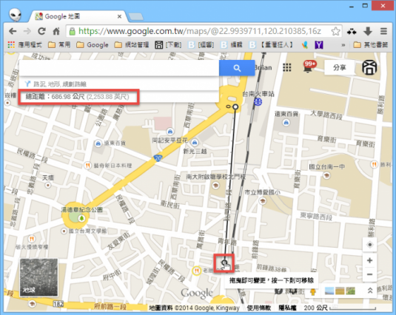The width and height of the screenshot is (396, 315).
Task: Toggle the 200 公尺 scale bar units
Action: 340,308
